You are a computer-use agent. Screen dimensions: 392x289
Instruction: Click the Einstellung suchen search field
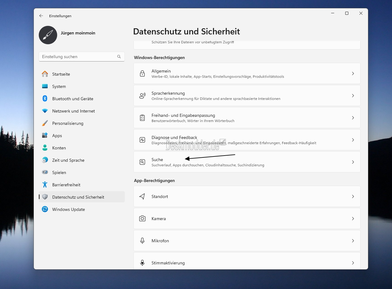82,57
